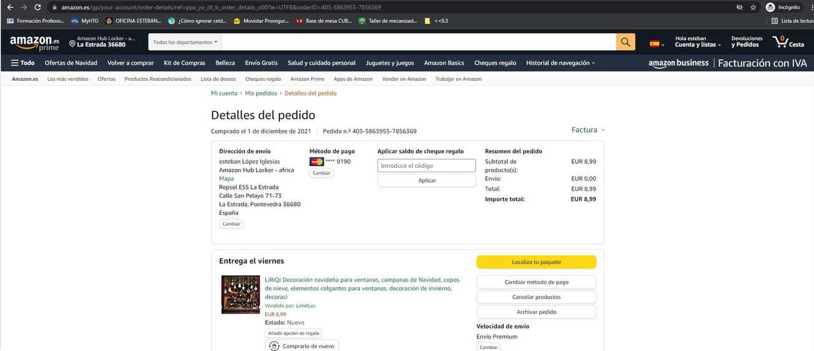Image resolution: width=814 pixels, height=351 pixels.
Task: Open the LiRiQi Decoración navideña product title
Action: coord(362,288)
